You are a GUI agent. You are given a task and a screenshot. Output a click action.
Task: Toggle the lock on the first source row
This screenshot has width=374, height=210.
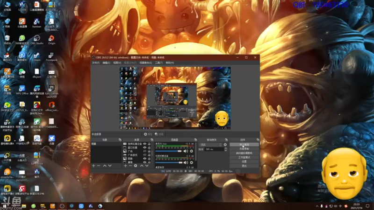tap(149, 144)
